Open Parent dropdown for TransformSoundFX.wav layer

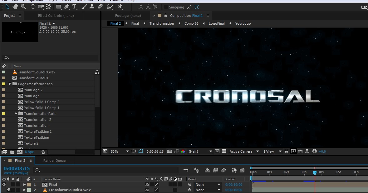pyautogui.click(x=208, y=190)
